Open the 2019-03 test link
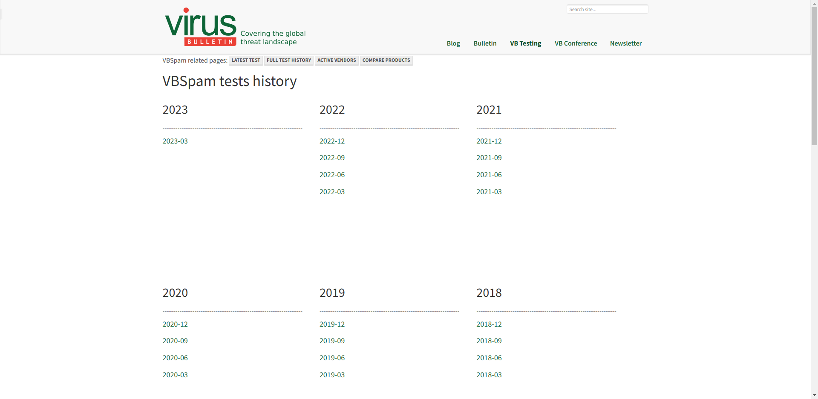The height and width of the screenshot is (399, 818). tap(332, 375)
